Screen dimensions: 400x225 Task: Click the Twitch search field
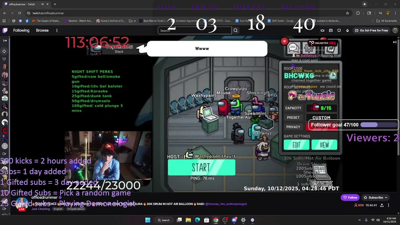(195, 30)
